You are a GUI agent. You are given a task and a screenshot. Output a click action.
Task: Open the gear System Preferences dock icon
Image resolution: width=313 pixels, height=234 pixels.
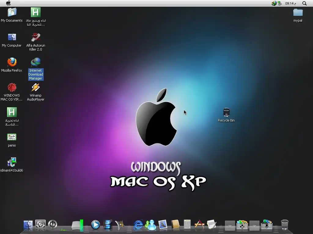[x=40, y=225]
